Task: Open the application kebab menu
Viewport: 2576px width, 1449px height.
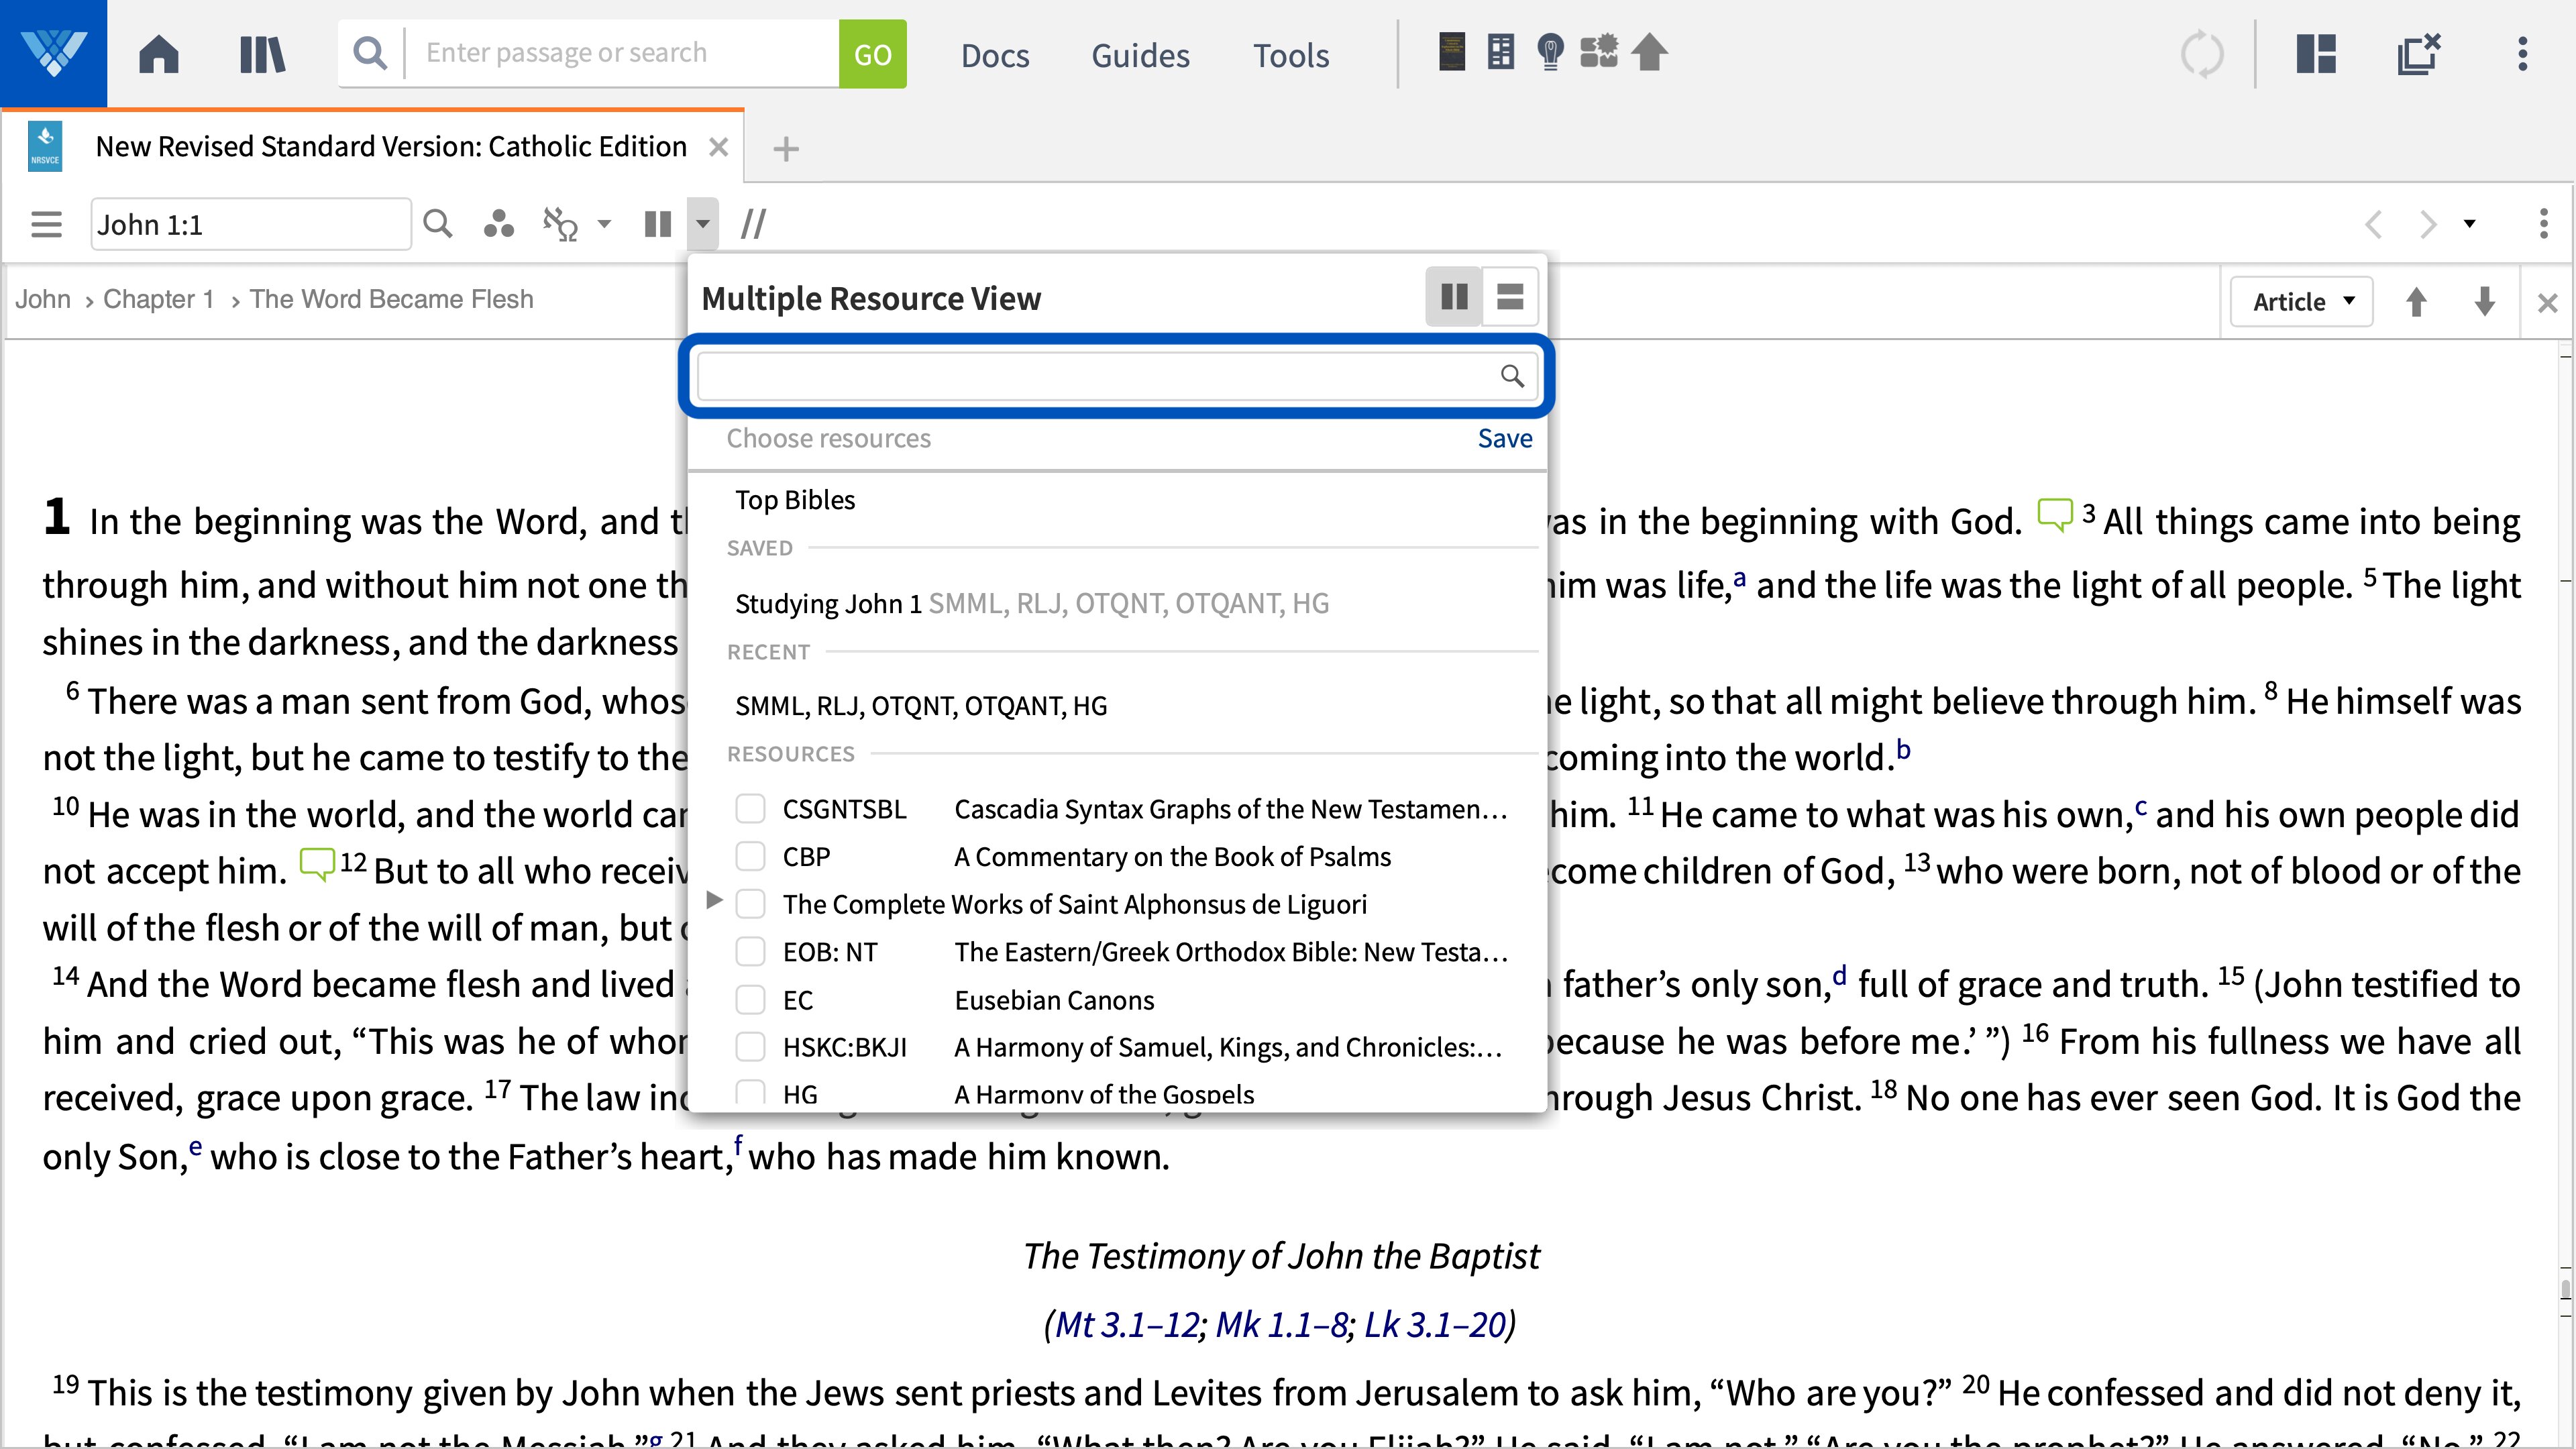Action: pyautogui.click(x=2523, y=54)
